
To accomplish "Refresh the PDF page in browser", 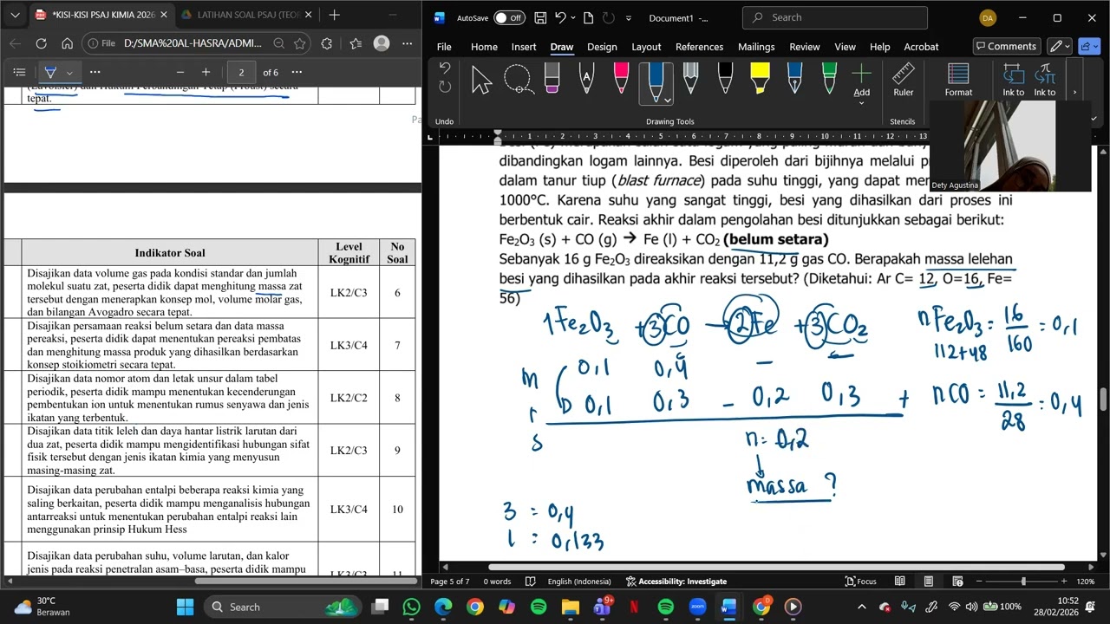I will click(41, 43).
